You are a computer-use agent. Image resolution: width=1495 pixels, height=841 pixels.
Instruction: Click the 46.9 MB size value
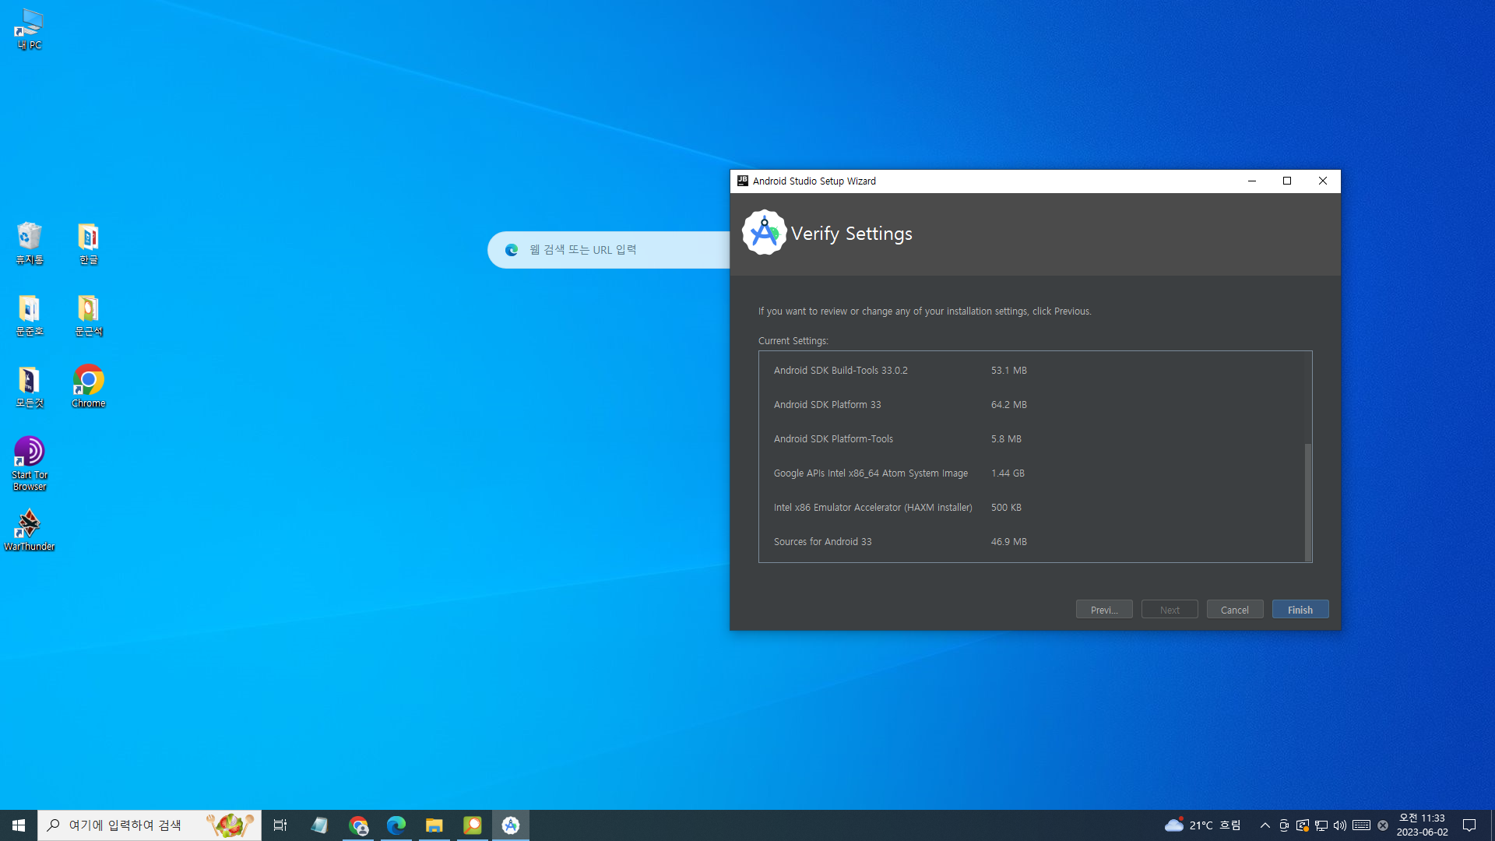pos(1008,542)
